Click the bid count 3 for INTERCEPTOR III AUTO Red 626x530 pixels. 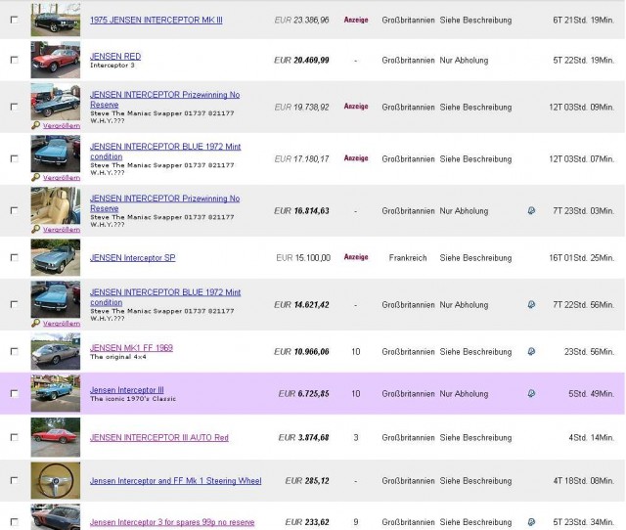click(356, 438)
